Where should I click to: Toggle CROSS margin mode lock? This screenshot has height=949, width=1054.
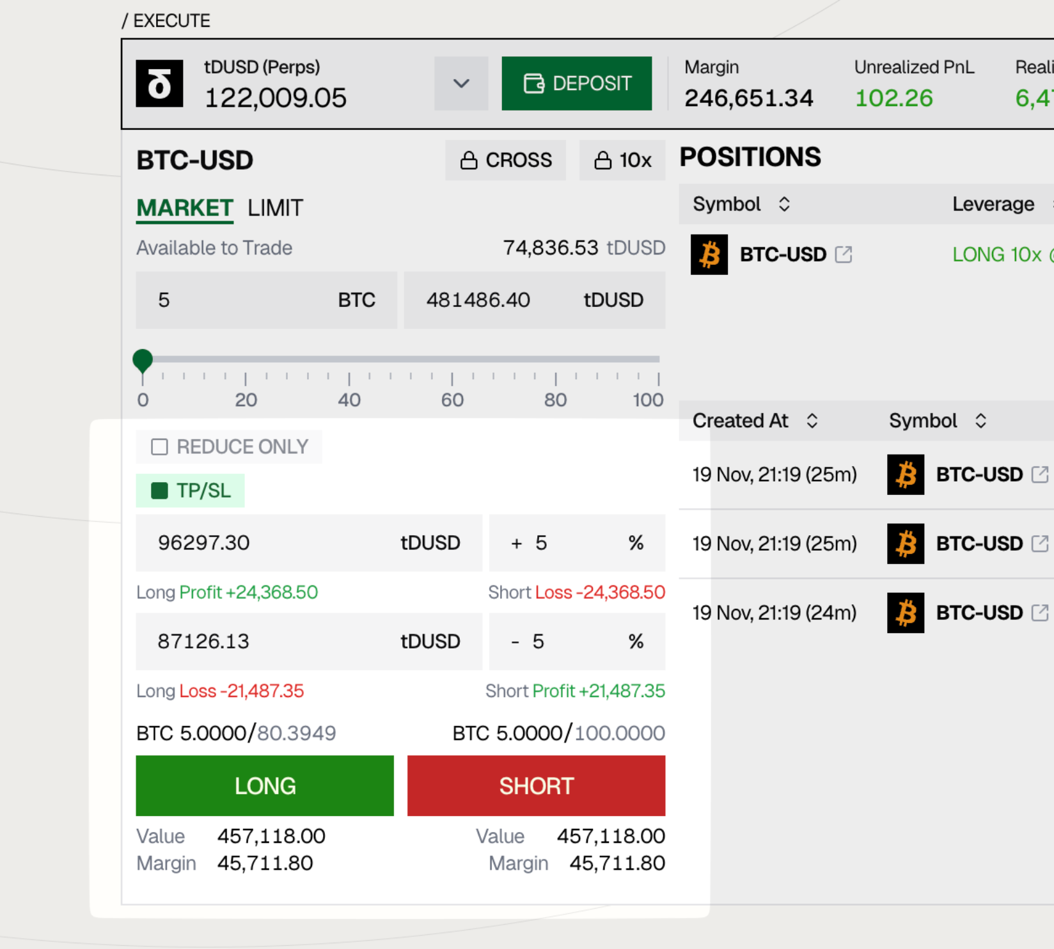click(x=505, y=160)
